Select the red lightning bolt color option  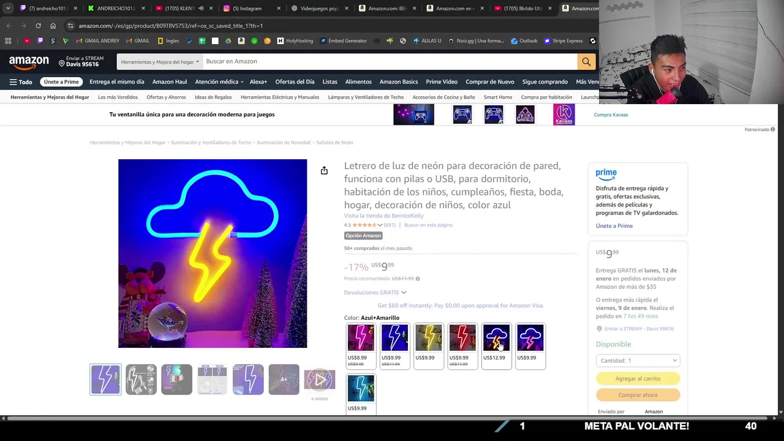[462, 346]
